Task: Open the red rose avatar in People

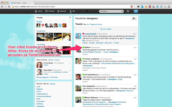Action: click(43, 25)
